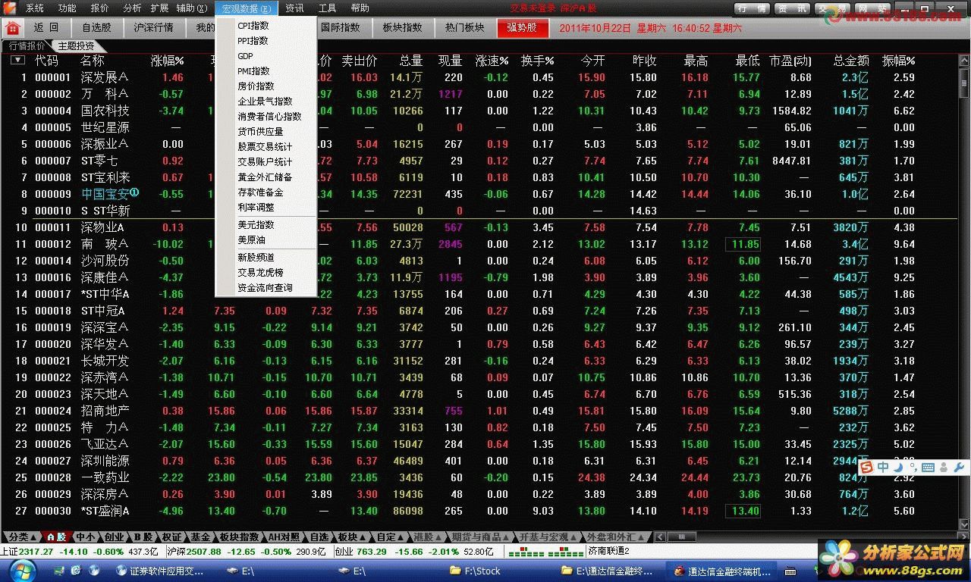Switch to the 基金 bottom tab
The height and width of the screenshot is (582, 971).
point(200,537)
